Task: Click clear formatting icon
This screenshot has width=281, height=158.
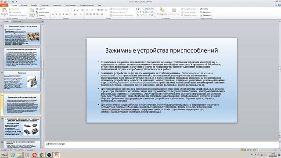Action: (x=82, y=10)
